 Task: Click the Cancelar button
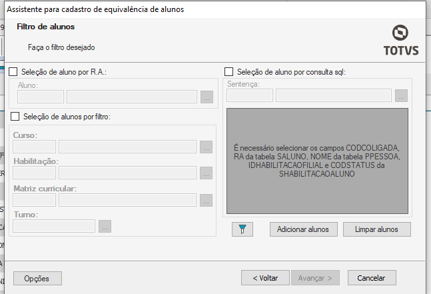(x=372, y=277)
